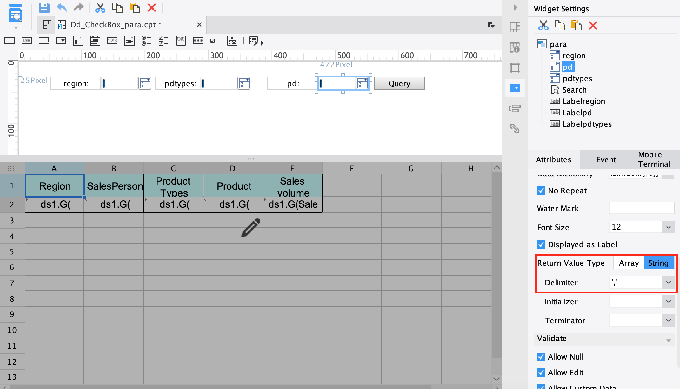Select the Label widget tool

coord(27,41)
